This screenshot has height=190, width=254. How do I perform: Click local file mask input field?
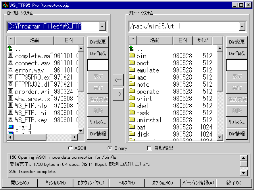click(x=98, y=65)
